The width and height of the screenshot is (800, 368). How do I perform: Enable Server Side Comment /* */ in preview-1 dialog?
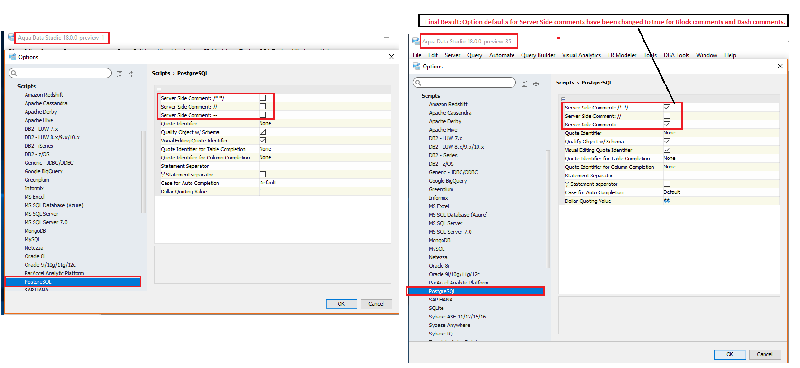point(262,98)
